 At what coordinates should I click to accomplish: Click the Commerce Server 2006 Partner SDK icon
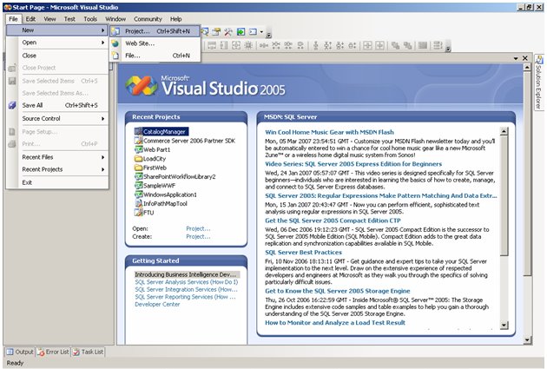tap(139, 141)
